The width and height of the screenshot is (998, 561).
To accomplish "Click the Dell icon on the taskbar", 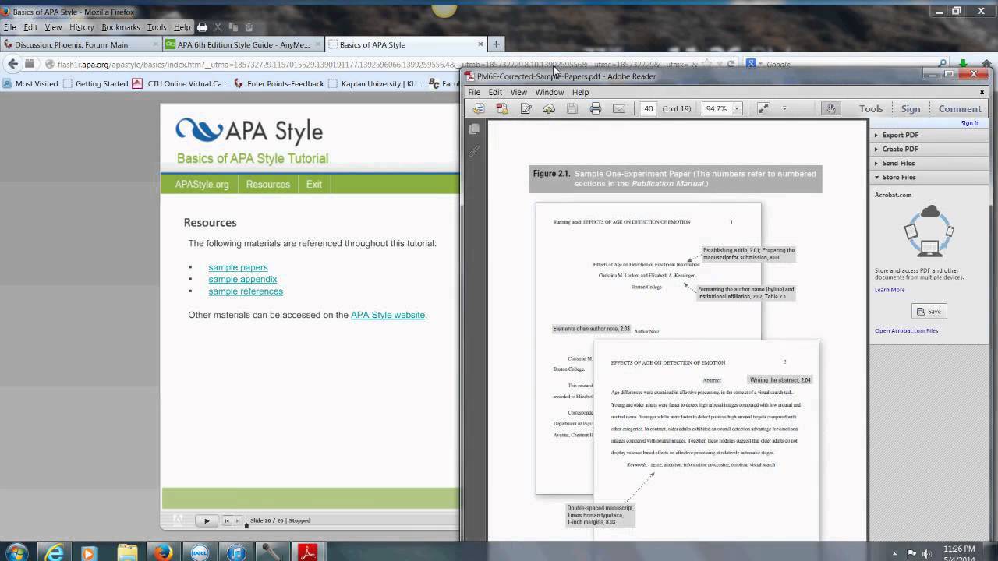I will (199, 552).
